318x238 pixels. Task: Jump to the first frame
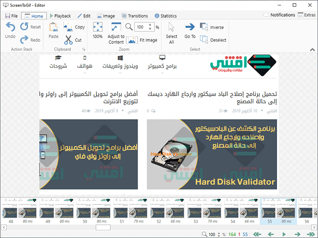click(x=258, y=234)
